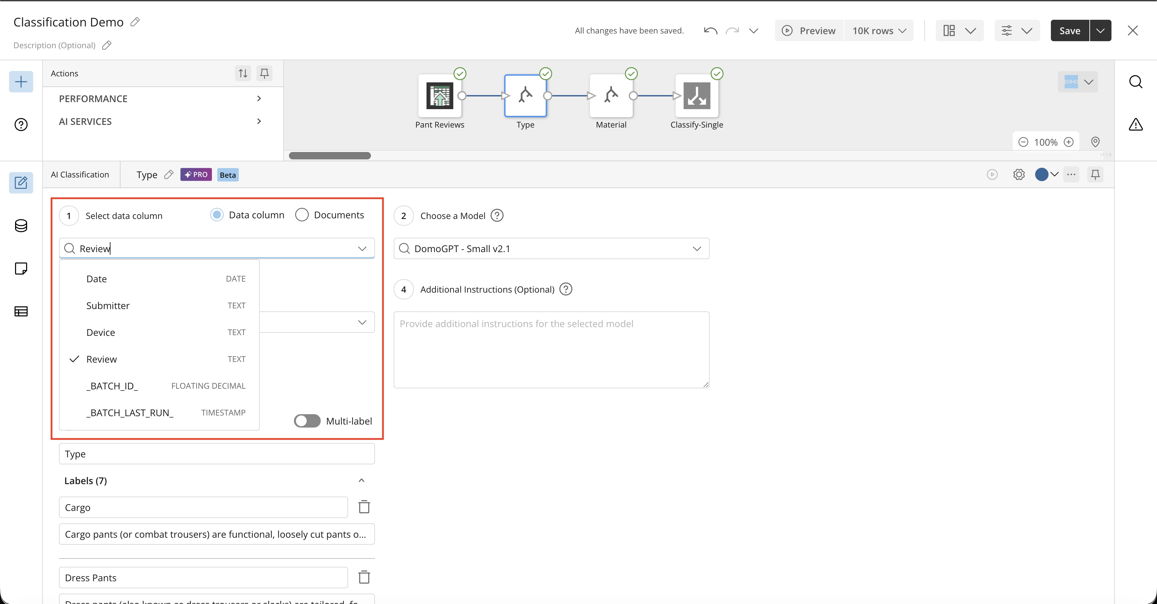Pin the Actions panel

(264, 73)
